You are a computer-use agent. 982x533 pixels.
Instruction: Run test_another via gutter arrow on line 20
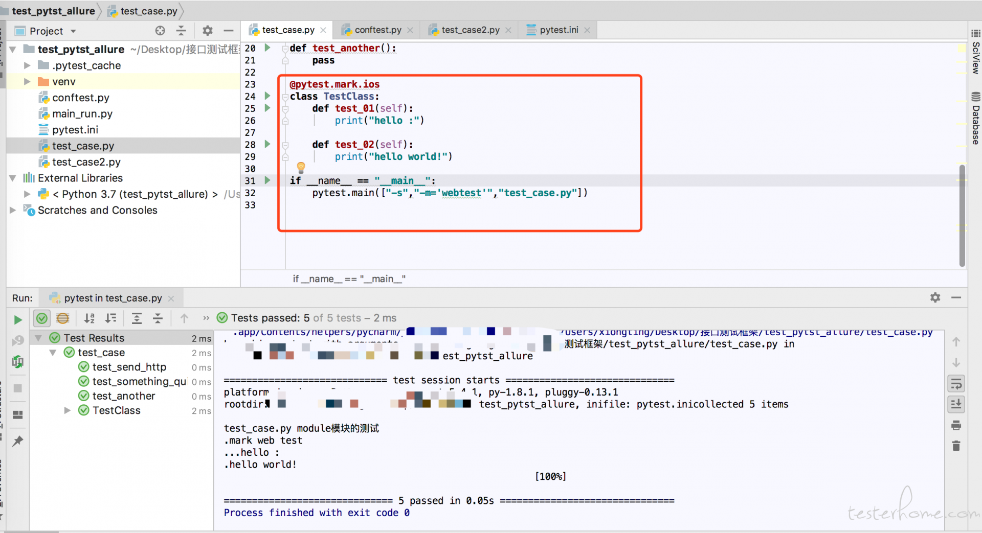pyautogui.click(x=267, y=48)
